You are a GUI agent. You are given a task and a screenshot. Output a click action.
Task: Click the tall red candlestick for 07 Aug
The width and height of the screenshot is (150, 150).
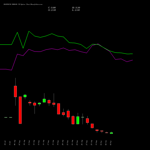point(20,110)
